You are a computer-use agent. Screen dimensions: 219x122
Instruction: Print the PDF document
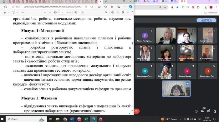pos(112,13)
